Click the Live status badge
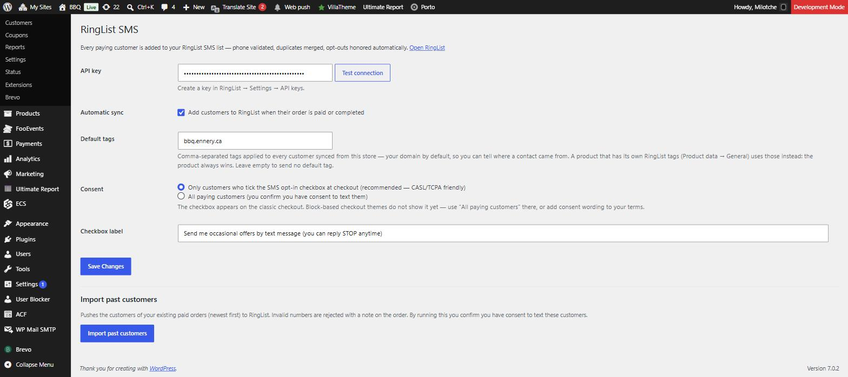This screenshot has width=848, height=377. (91, 7)
